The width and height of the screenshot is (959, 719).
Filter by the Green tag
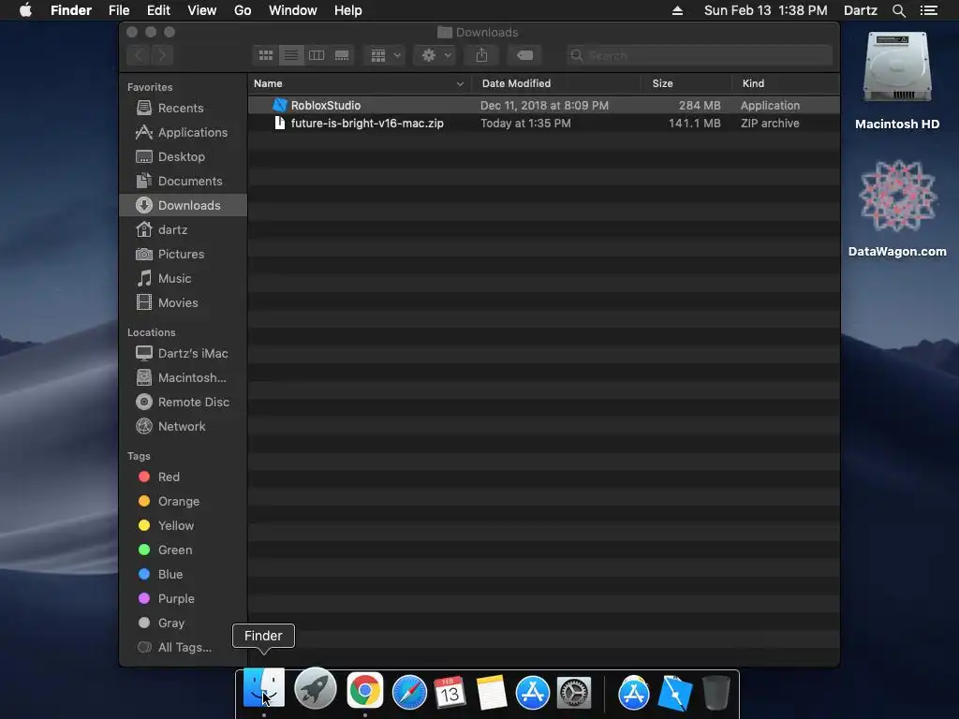coord(183,550)
